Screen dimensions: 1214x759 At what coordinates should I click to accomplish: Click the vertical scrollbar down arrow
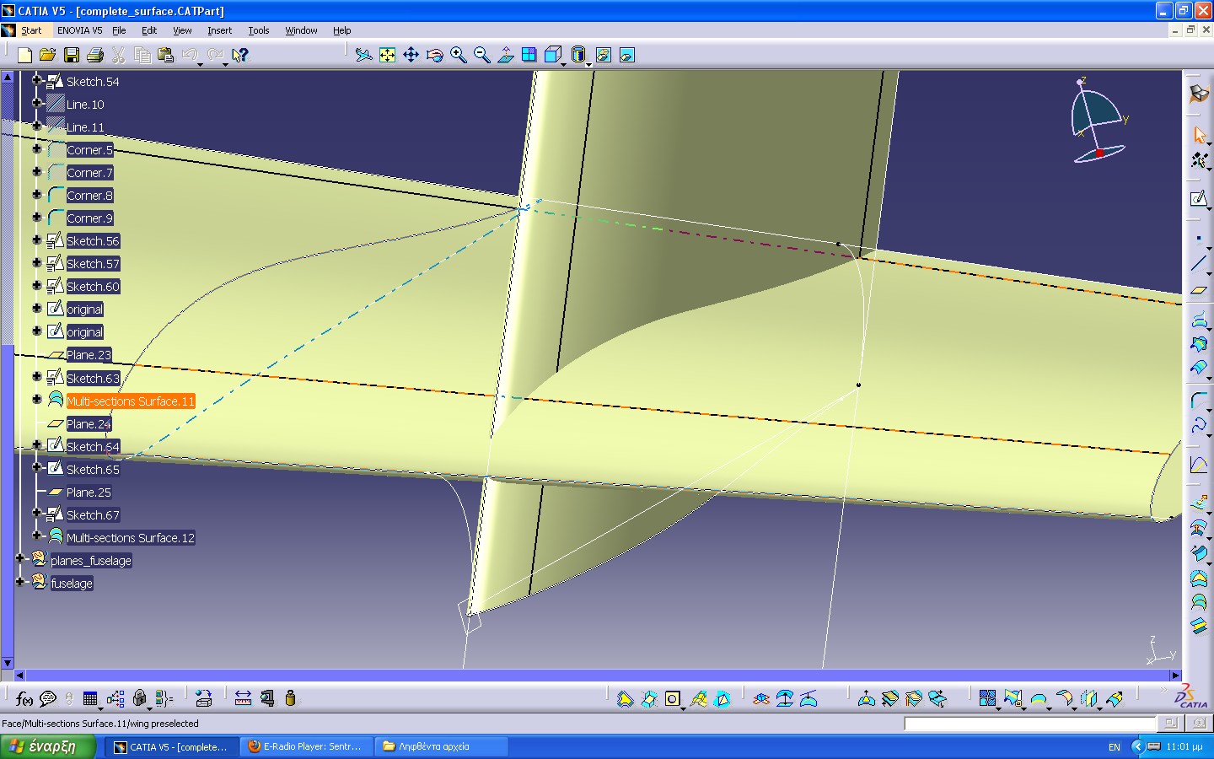click(x=8, y=664)
